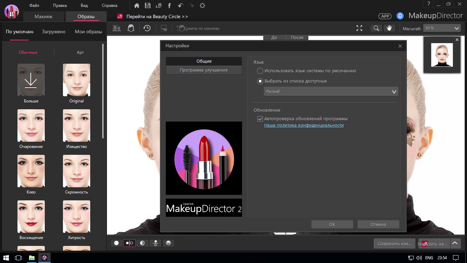Switch to single view mode icon
467x263 pixels.
[117, 243]
